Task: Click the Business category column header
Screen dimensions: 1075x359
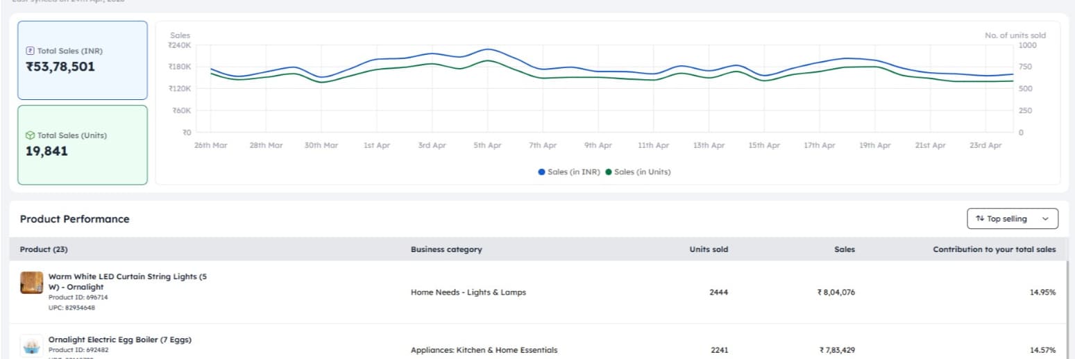Action: point(446,249)
